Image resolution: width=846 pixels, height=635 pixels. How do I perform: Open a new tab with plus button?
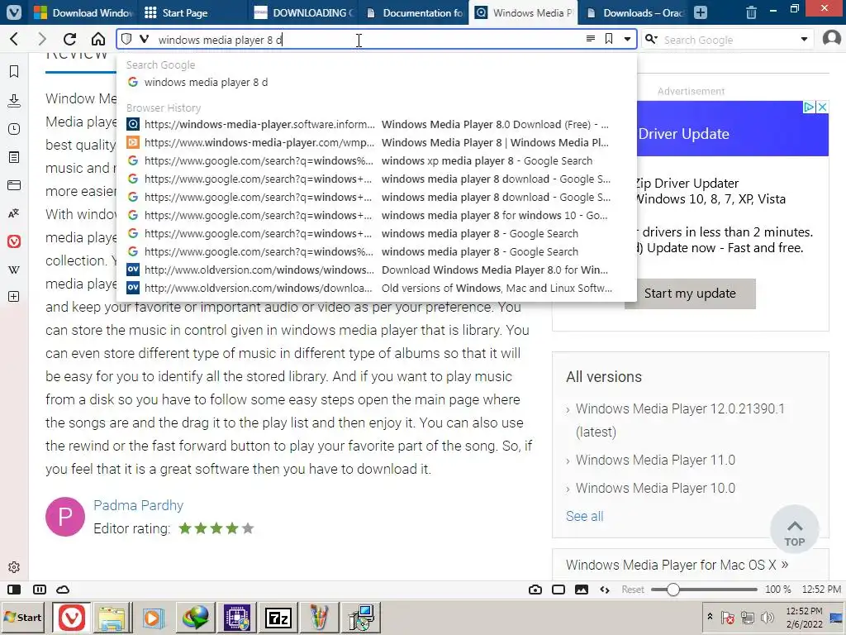pos(701,12)
